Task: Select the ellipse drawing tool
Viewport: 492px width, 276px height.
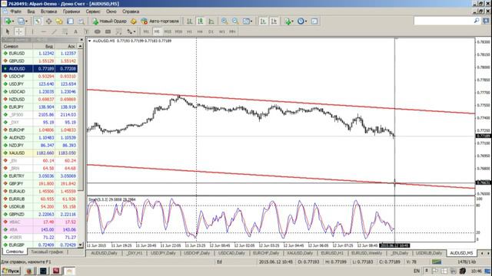Action: point(98,31)
